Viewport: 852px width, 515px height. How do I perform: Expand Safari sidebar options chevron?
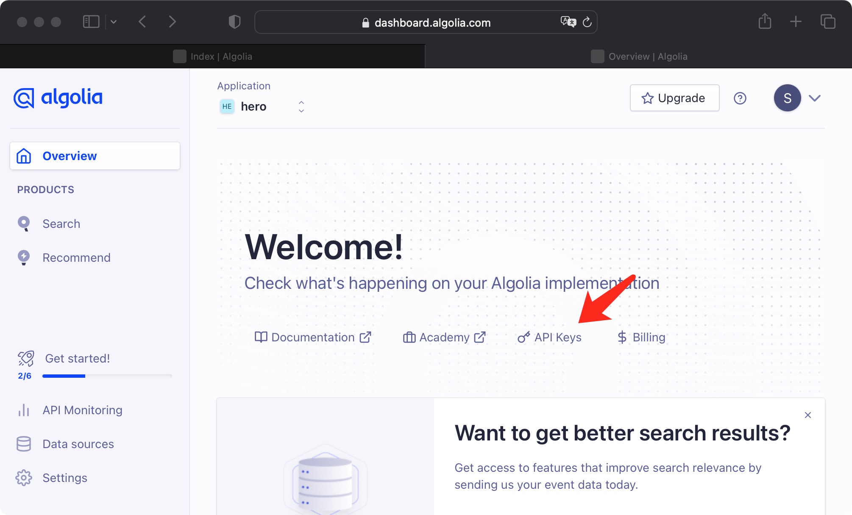tap(114, 22)
